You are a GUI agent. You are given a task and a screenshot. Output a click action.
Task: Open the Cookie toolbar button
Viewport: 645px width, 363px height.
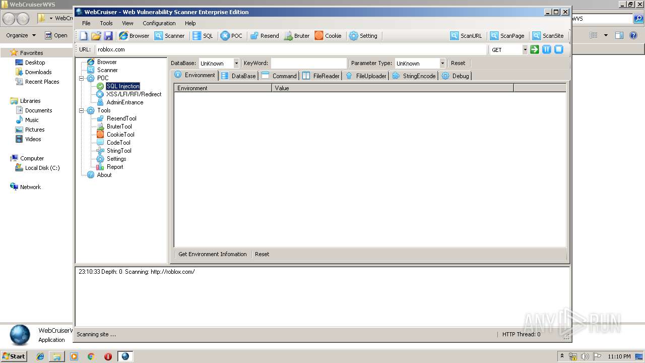[328, 36]
